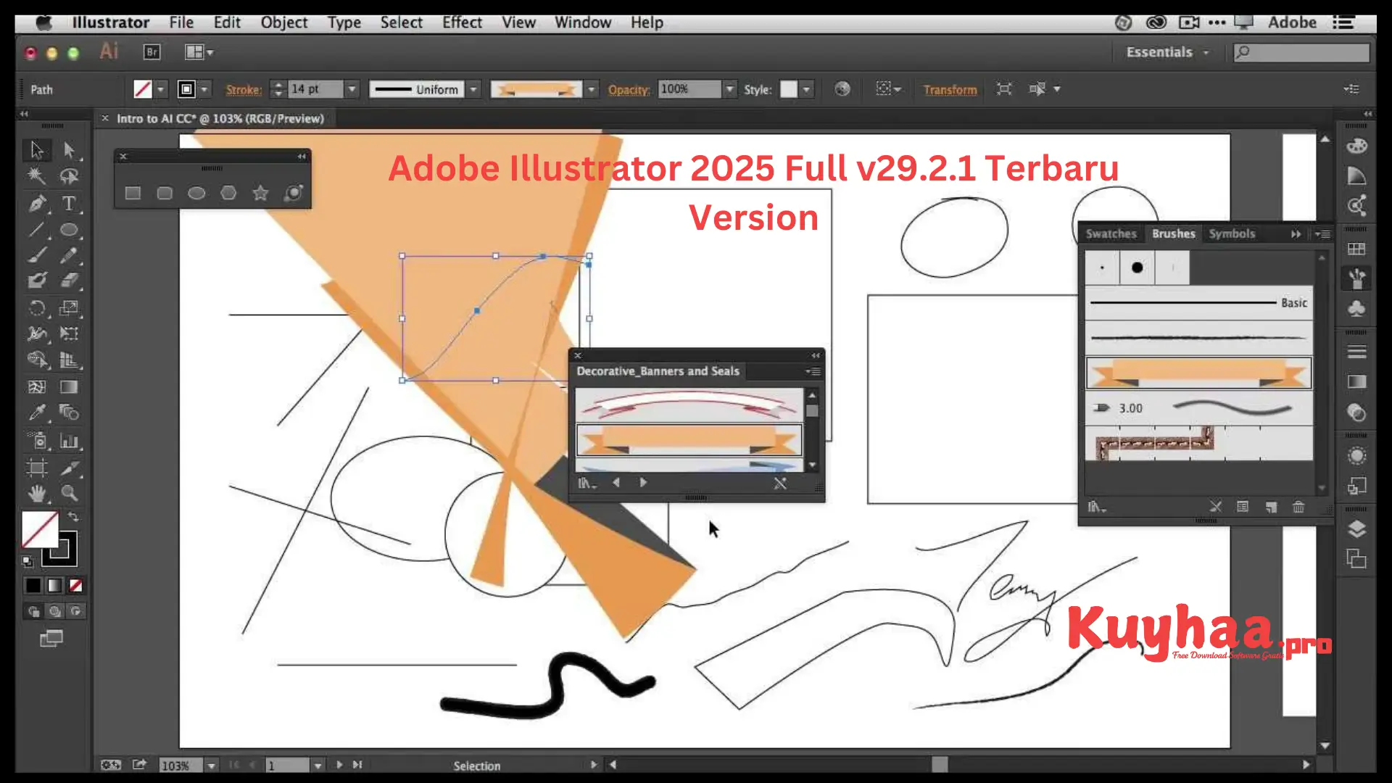Expand the Opacity percentage dropdown
Image resolution: width=1392 pixels, height=783 pixels.
click(x=729, y=89)
